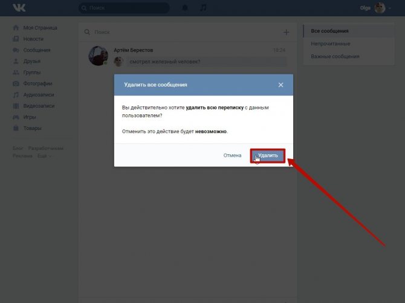Select the Сообщения menu label
Image resolution: width=405 pixels, height=303 pixels.
(37, 50)
